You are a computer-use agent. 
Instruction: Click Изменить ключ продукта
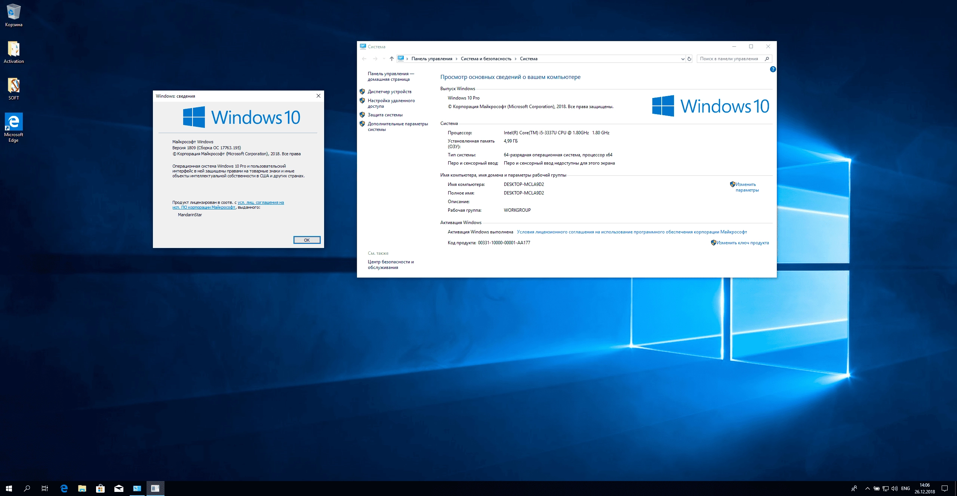742,243
